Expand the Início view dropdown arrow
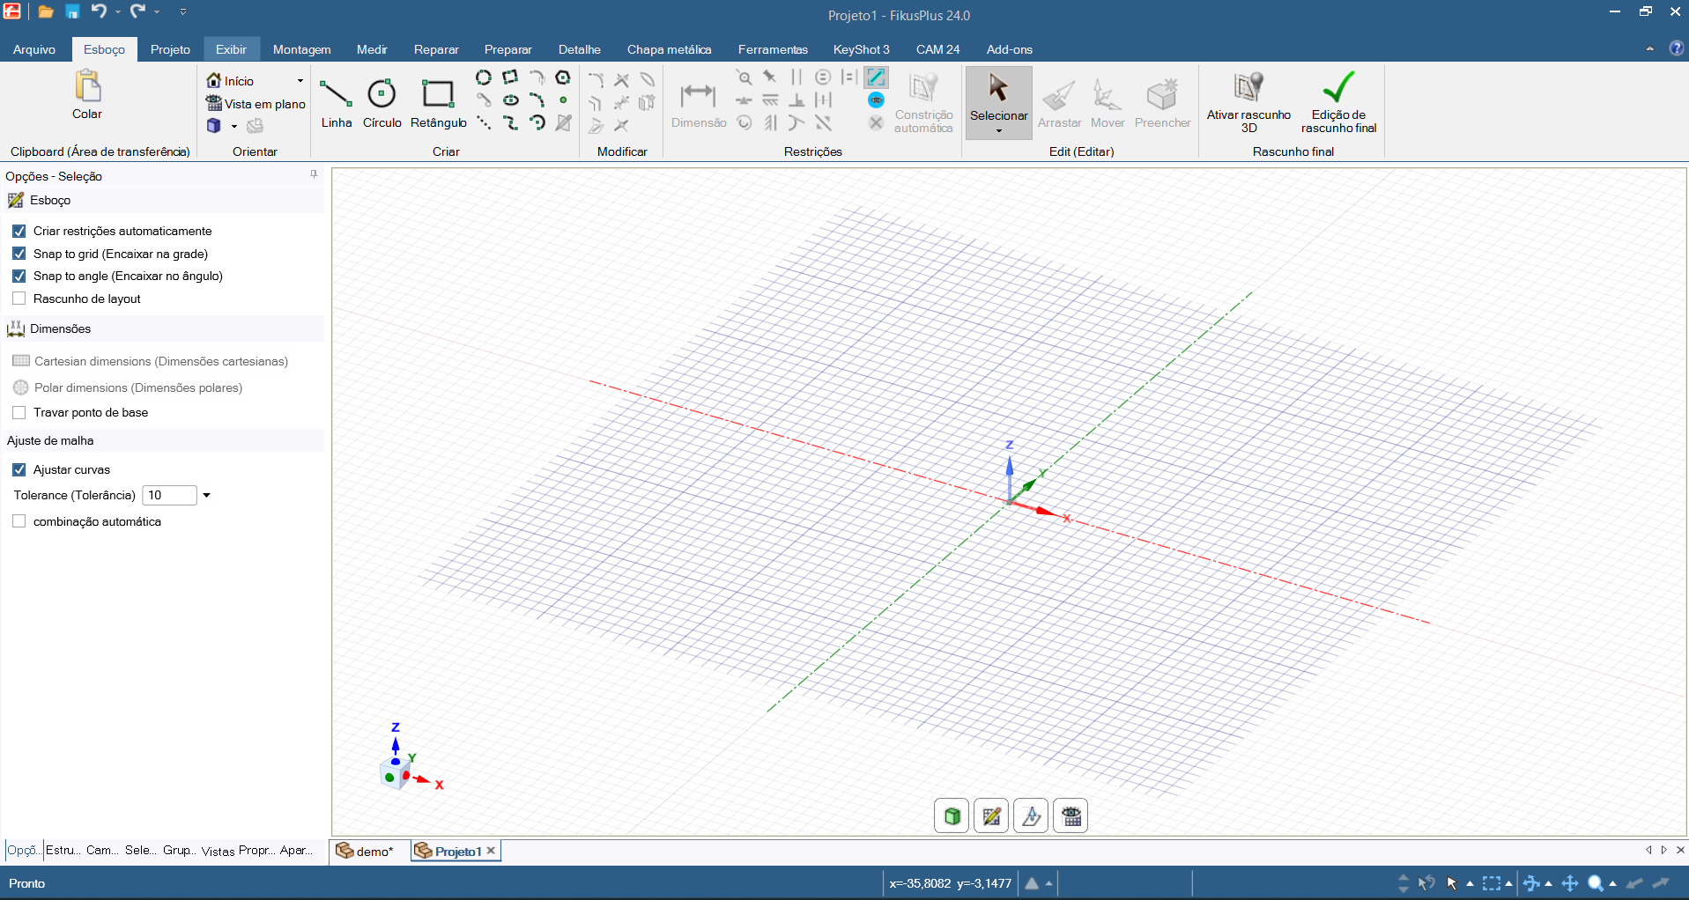This screenshot has height=900, width=1689. coord(300,81)
